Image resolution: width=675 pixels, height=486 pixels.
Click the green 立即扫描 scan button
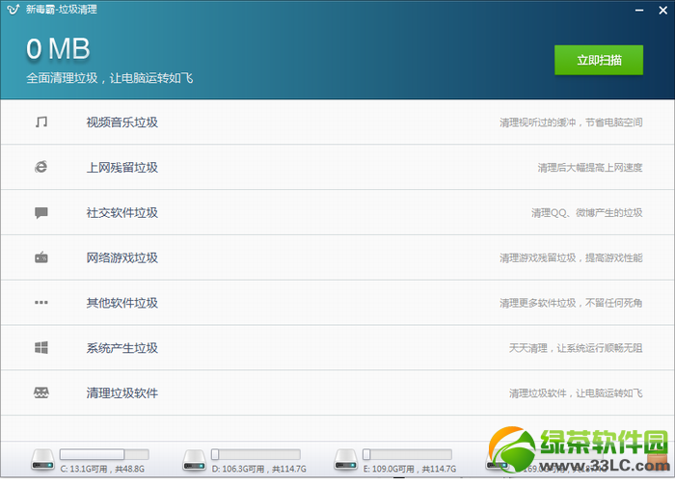click(599, 60)
